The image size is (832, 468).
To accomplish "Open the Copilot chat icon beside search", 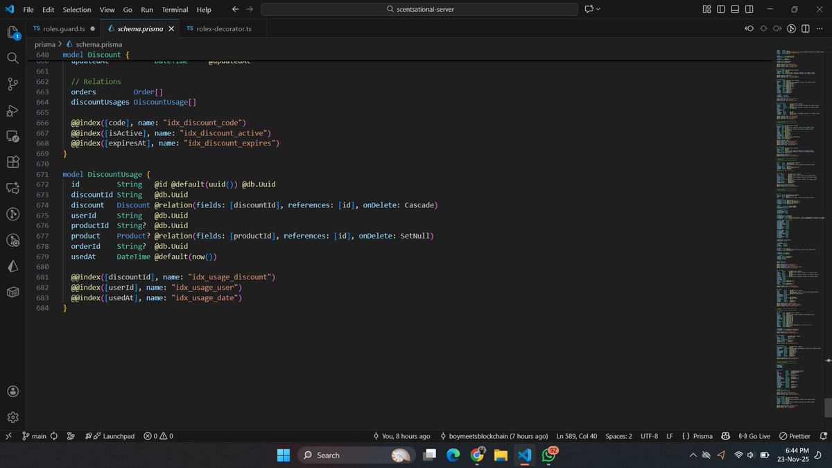I will tap(589, 9).
